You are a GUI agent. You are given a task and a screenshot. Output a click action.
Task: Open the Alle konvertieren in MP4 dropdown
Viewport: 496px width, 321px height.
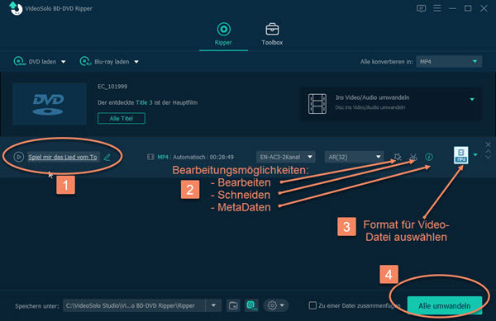click(x=449, y=62)
